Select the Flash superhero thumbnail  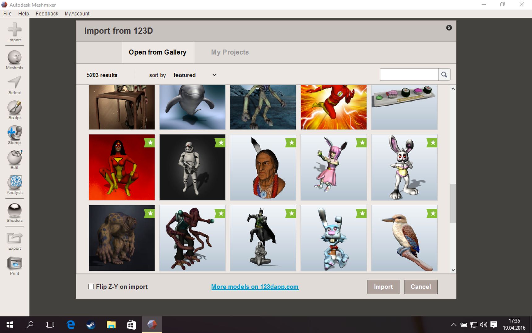tap(334, 107)
